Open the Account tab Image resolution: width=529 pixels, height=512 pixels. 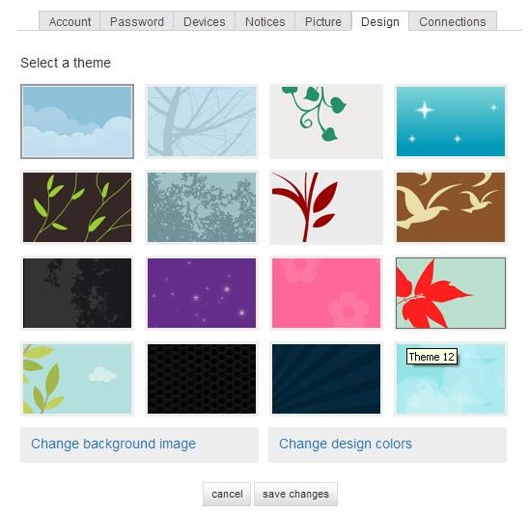pos(70,21)
